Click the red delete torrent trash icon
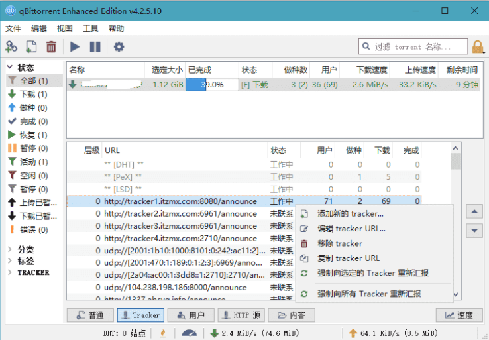489x340 pixels. click(x=51, y=47)
